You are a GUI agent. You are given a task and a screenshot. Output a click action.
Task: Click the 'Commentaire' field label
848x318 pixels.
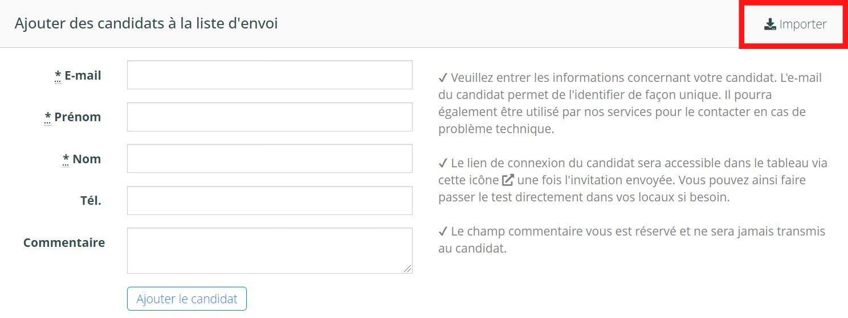(x=64, y=243)
